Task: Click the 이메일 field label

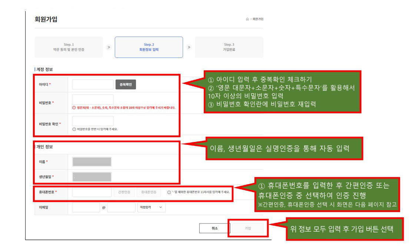Action: pos(43,207)
